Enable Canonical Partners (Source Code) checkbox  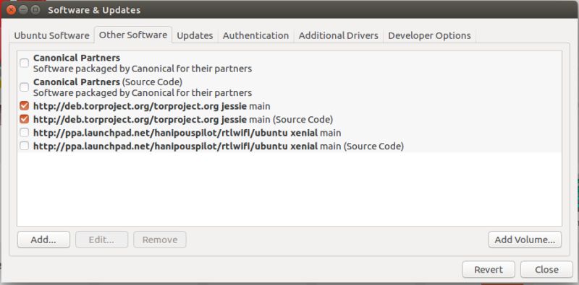(24, 87)
